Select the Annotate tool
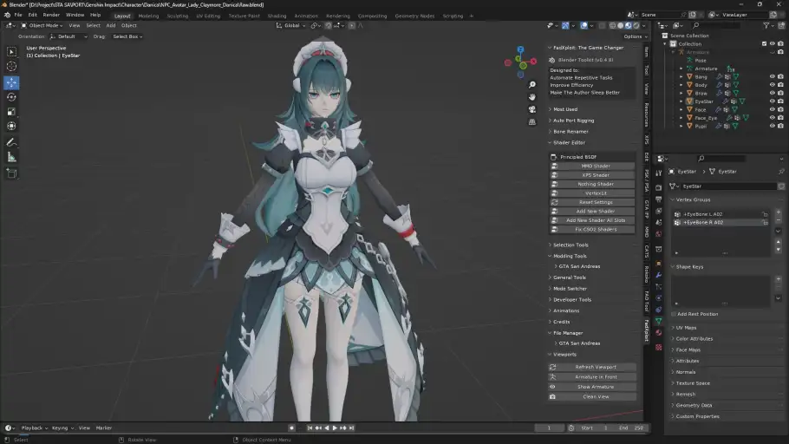Screen dimensions: 789x444 point(11,143)
